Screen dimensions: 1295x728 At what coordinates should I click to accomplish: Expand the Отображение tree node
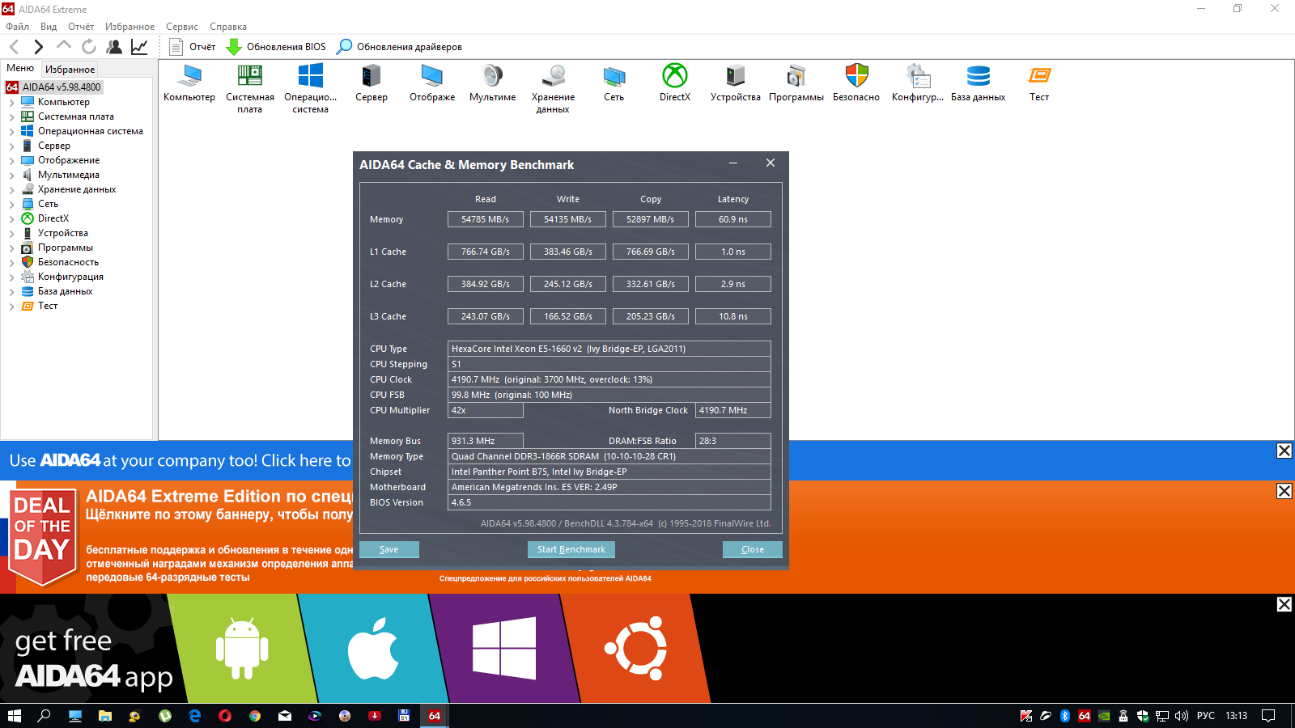point(11,161)
